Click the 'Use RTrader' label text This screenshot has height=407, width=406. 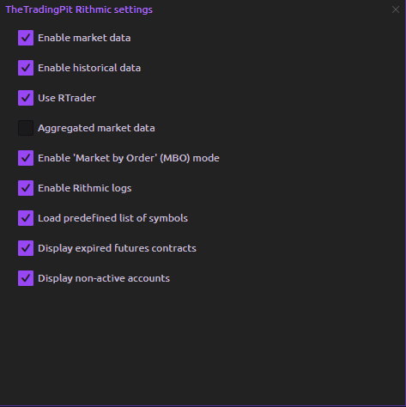(x=67, y=98)
